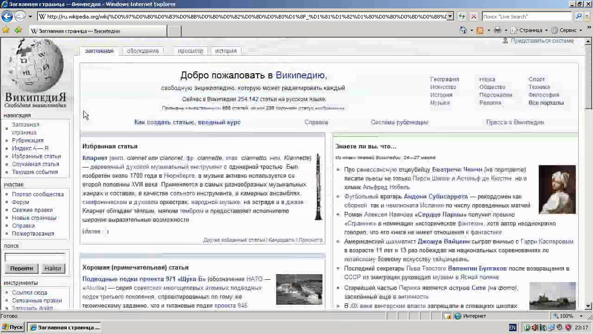This screenshot has height=334, width=593.
Task: Open the Пожертвования sidebar link
Action: (33, 234)
